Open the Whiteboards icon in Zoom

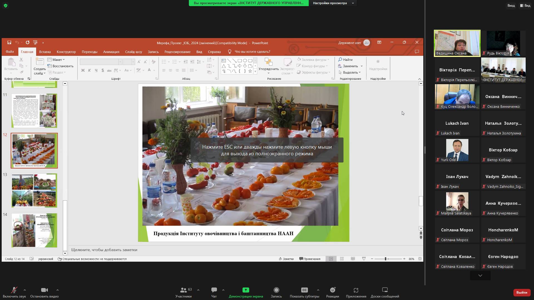click(x=385, y=290)
